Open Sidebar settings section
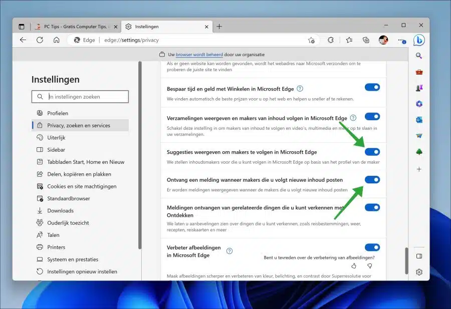 pyautogui.click(x=80, y=150)
